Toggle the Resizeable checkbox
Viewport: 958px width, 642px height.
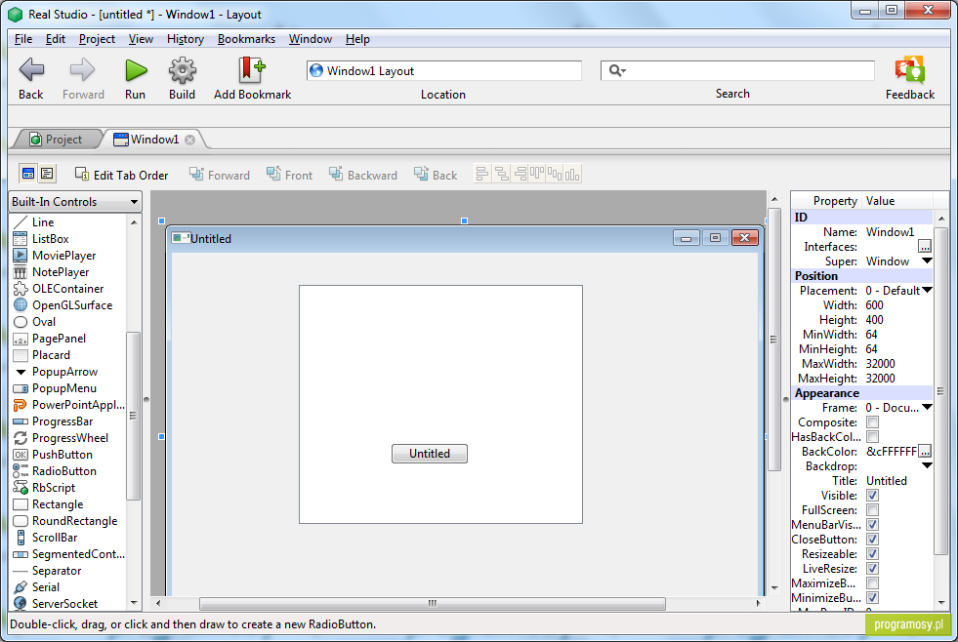click(872, 554)
